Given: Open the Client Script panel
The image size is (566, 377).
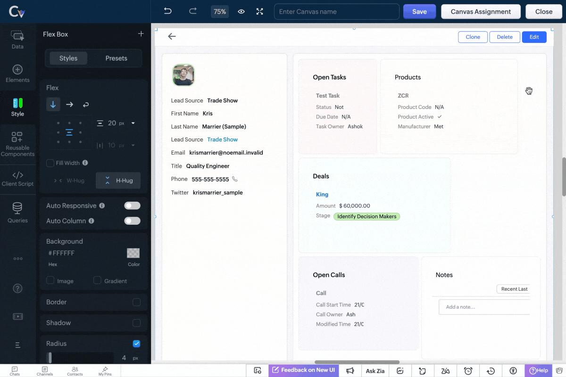Looking at the screenshot, I should point(17,179).
